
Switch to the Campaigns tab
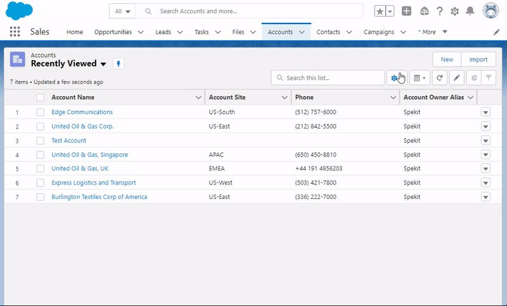pos(378,32)
